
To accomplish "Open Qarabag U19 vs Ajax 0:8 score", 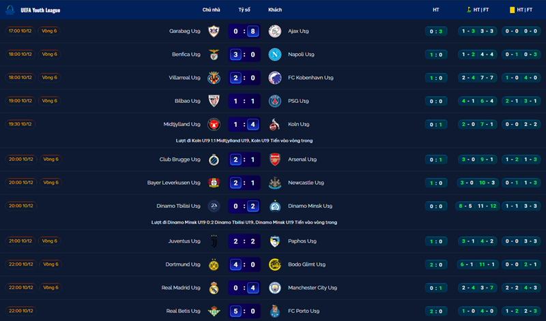I will [x=244, y=31].
